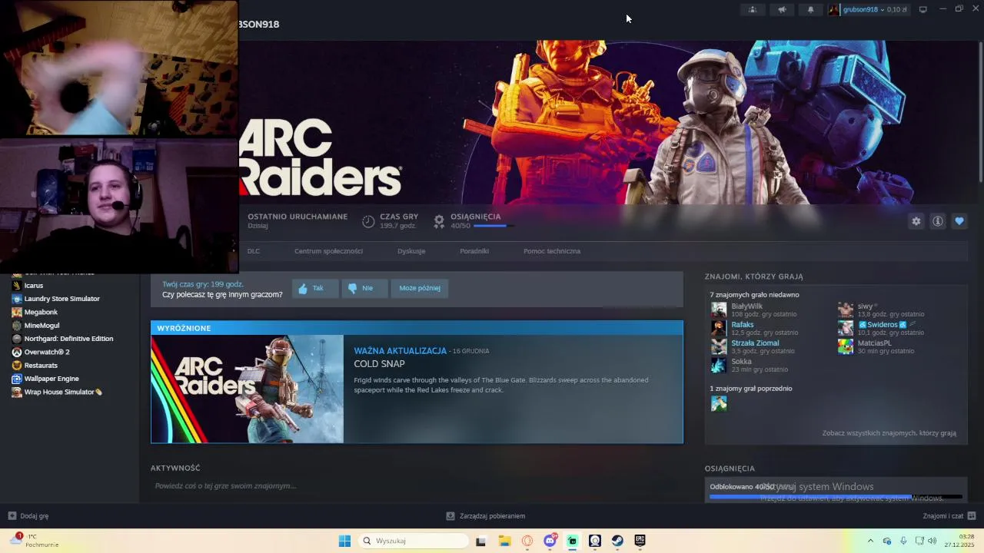Open the announcements megaphone icon
The width and height of the screenshot is (984, 553).
(x=782, y=9)
